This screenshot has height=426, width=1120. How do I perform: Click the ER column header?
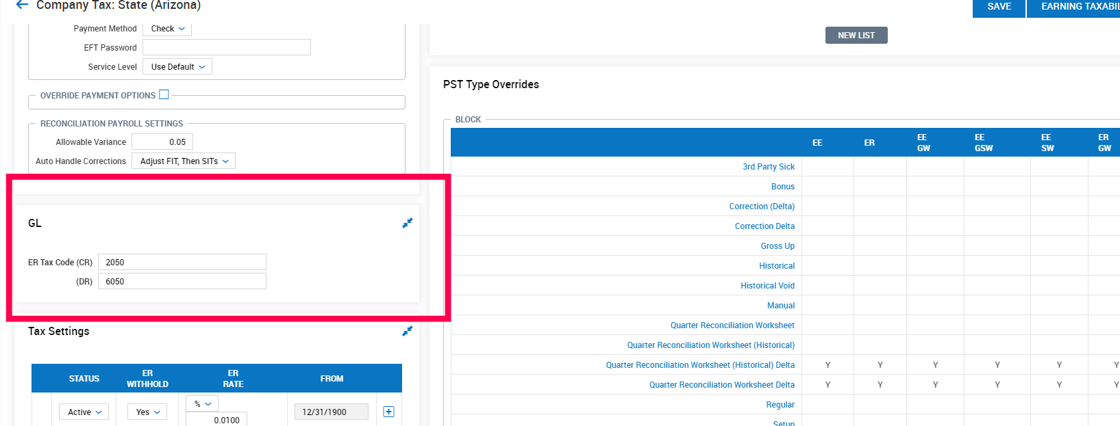pos(869,142)
